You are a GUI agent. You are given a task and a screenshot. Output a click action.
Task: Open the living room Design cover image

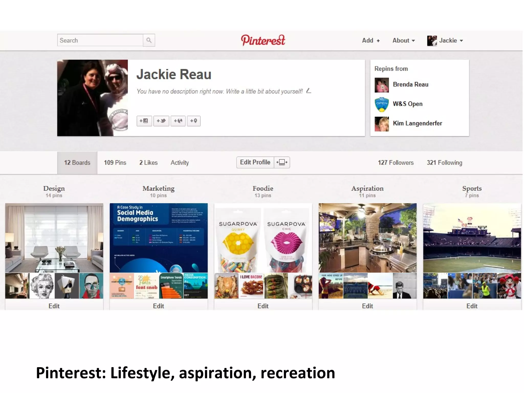(54, 238)
